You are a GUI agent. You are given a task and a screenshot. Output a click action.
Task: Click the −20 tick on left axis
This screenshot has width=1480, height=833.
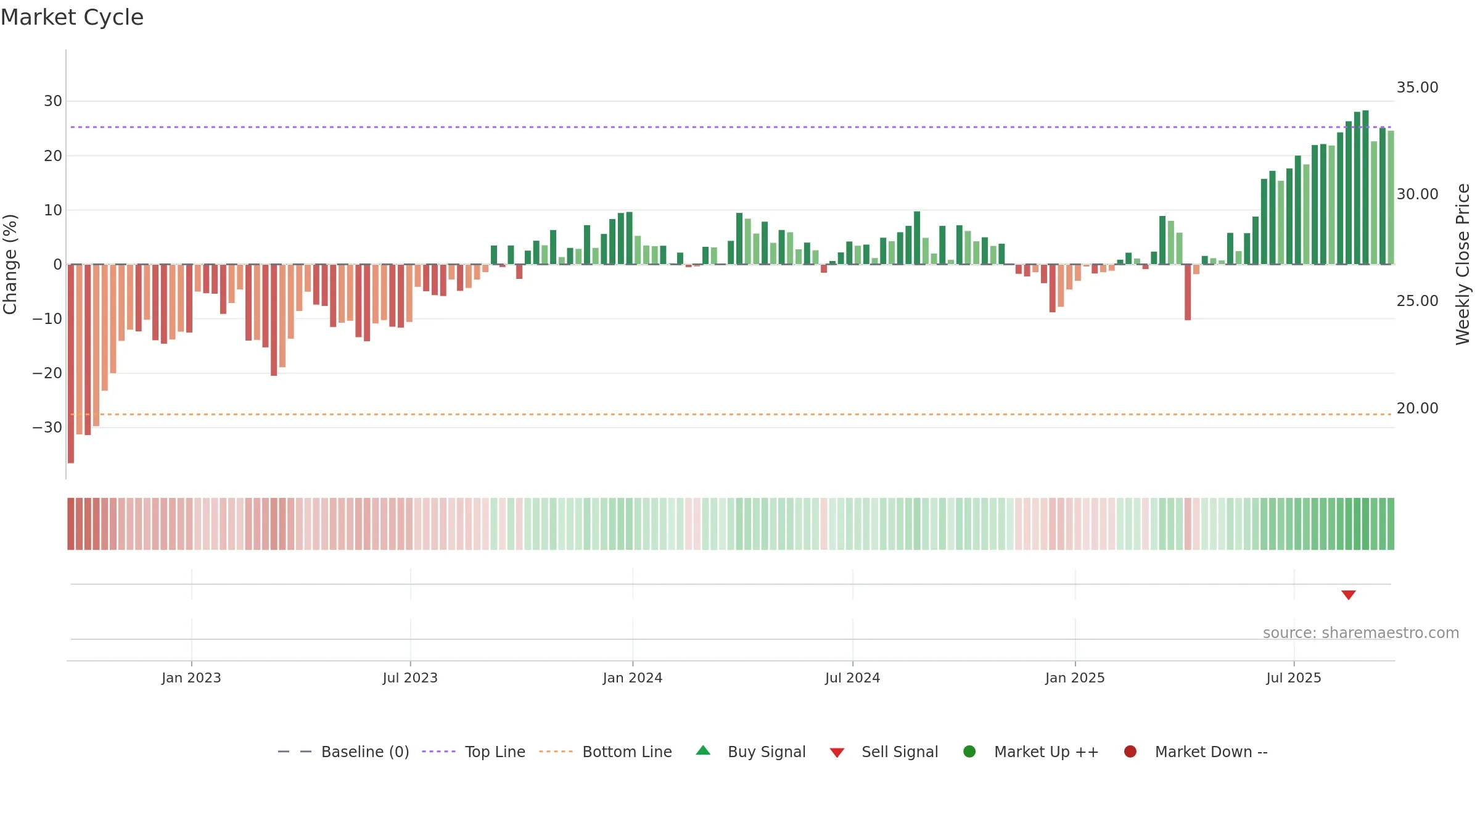pyautogui.click(x=47, y=373)
